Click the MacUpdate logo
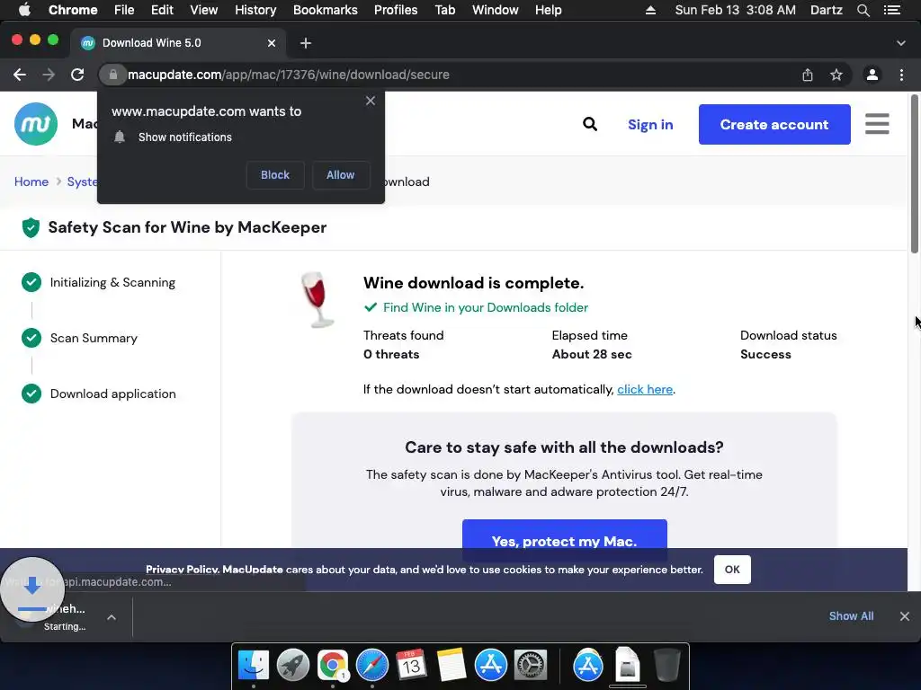Screen dimensions: 921x690 pos(36,124)
